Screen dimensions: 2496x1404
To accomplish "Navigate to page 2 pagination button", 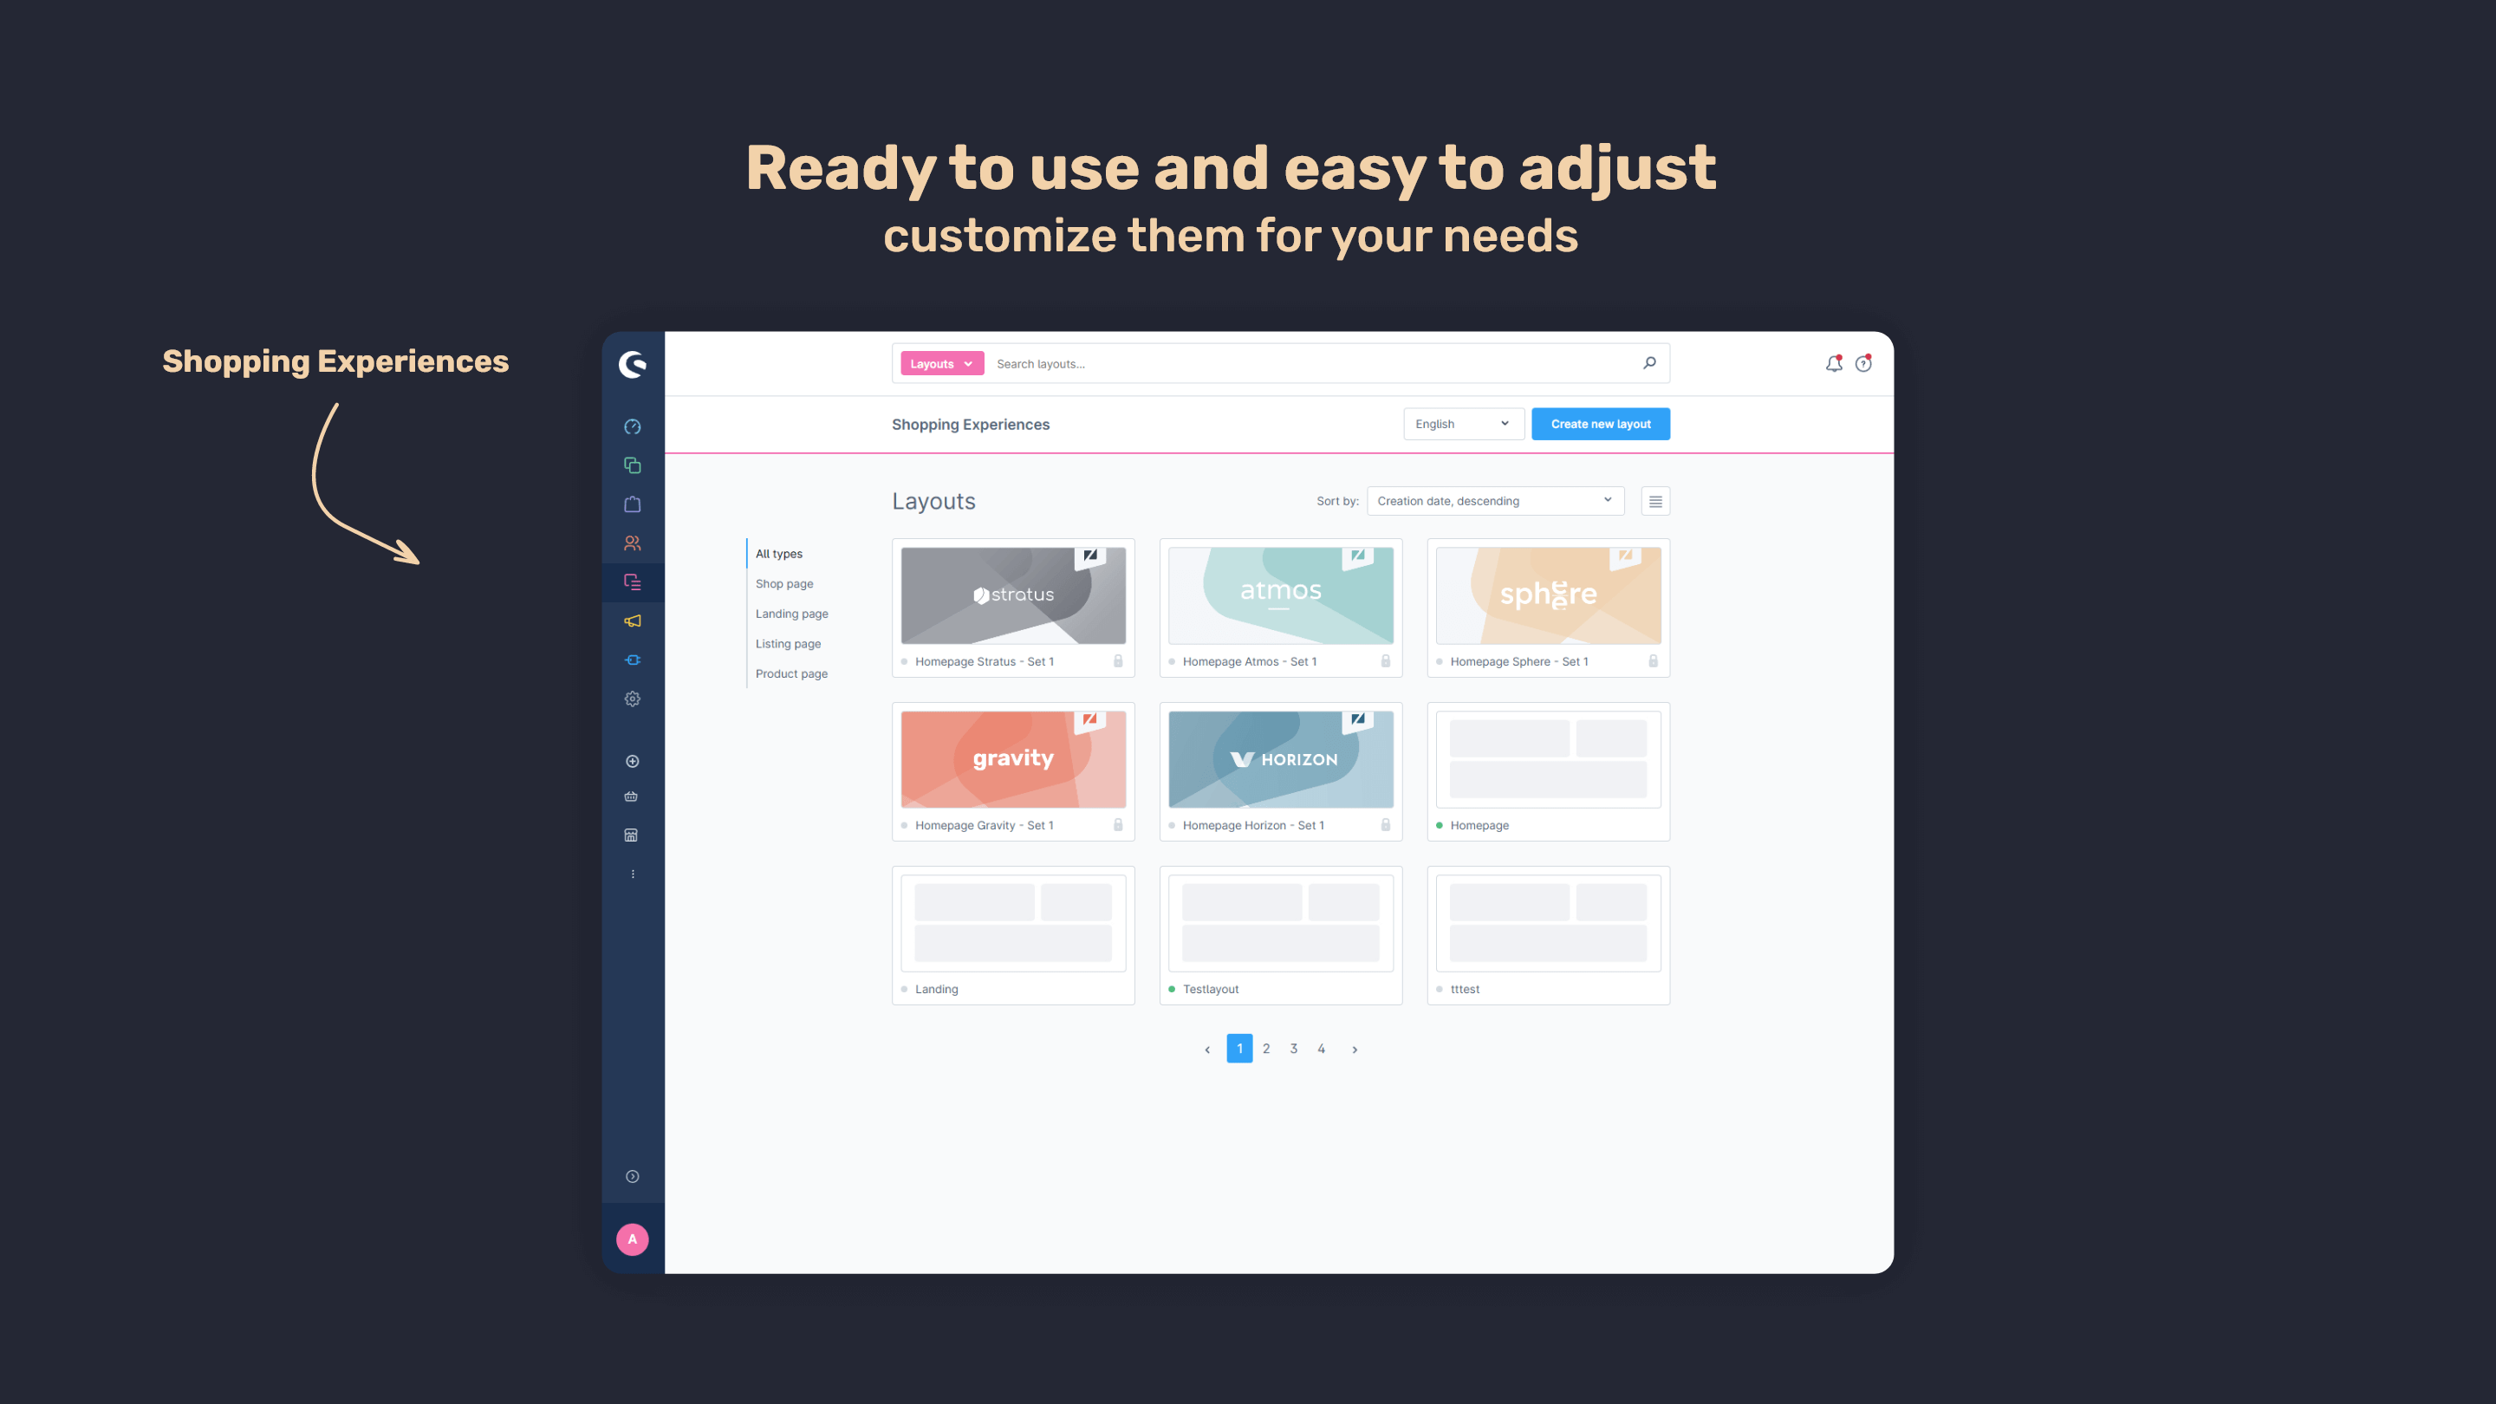I will [x=1267, y=1048].
